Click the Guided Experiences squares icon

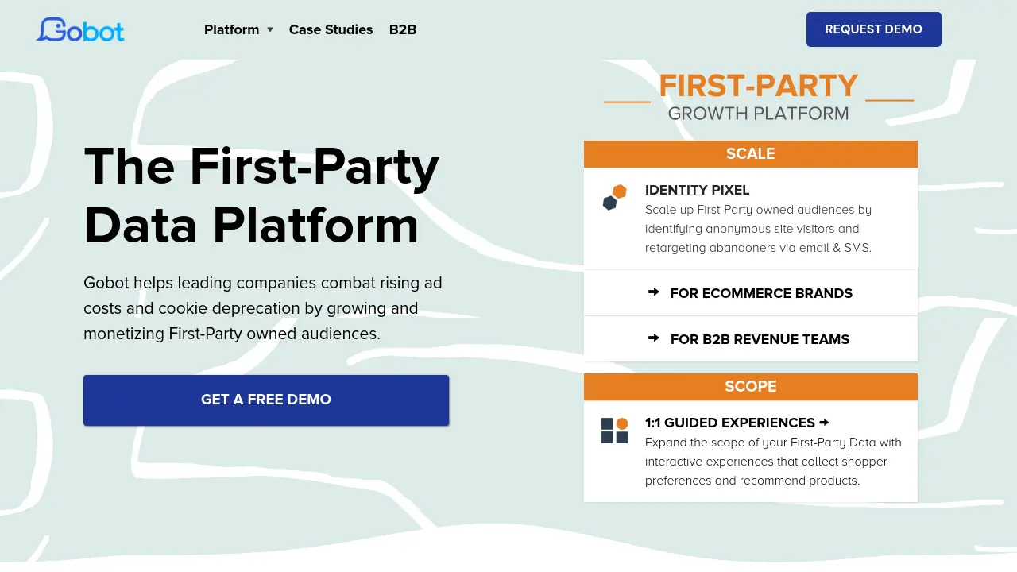[614, 430]
